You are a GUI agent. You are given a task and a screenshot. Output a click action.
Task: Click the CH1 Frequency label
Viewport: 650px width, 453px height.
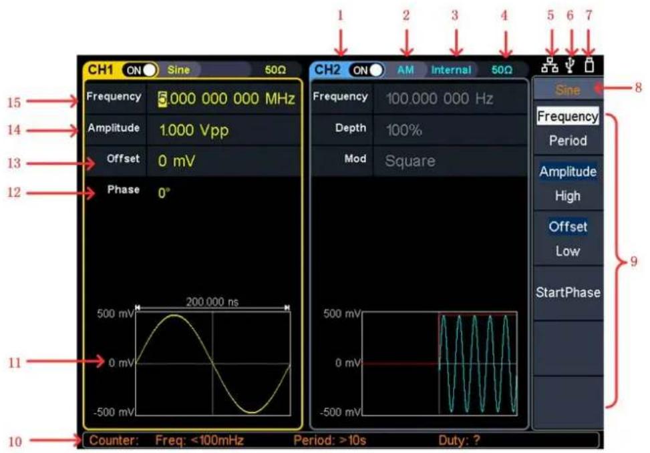114,97
